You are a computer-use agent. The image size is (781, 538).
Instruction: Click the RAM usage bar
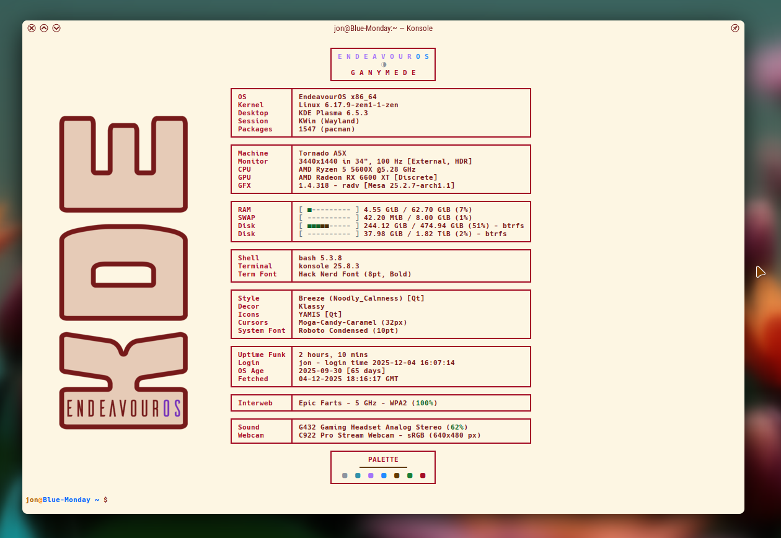click(329, 210)
